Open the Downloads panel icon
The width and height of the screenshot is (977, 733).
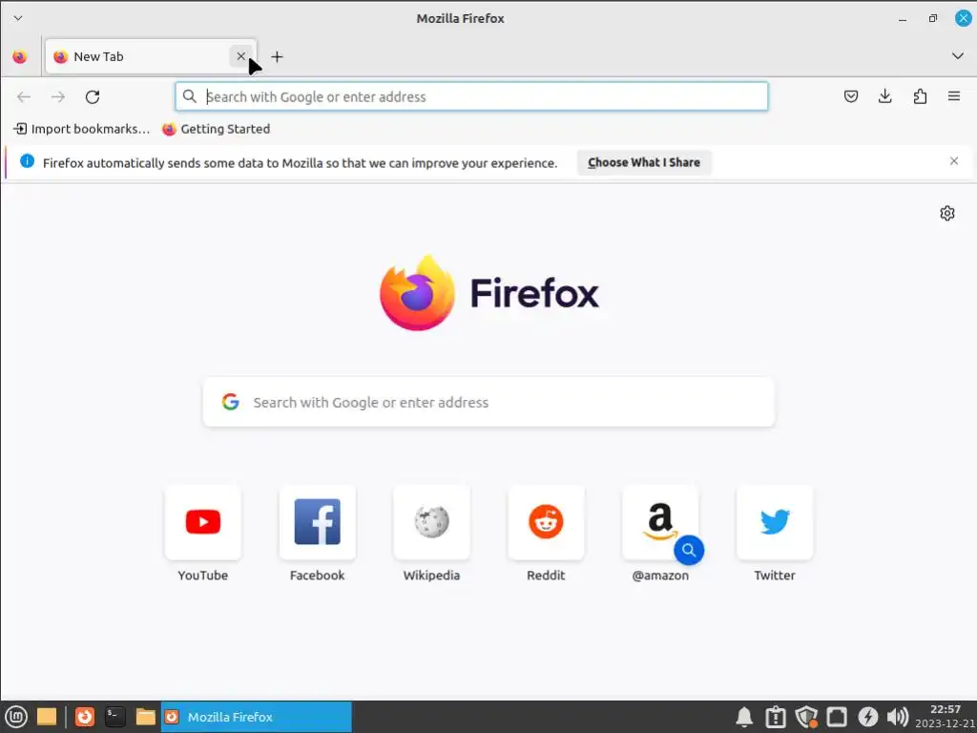coord(884,96)
